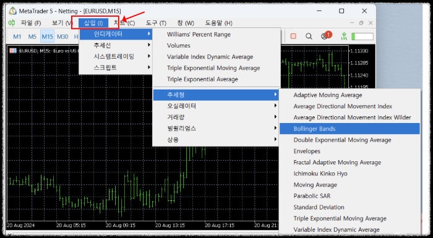Image resolution: width=433 pixels, height=238 pixels.
Task: Expand the 추세선 submenu
Action: 116,45
